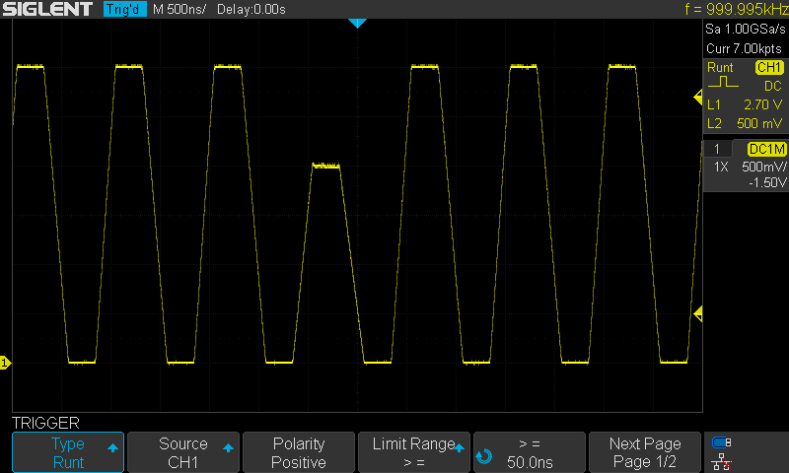Click the L1 2.70 V level readout
The image size is (789, 473).
point(745,104)
